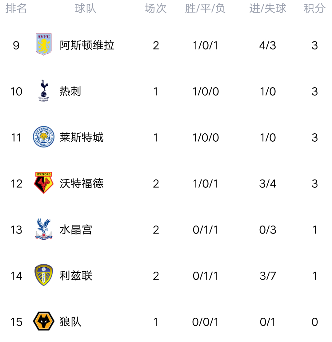The image size is (332, 342).
Task: Tap team name 水晶宫
Action: click(x=76, y=230)
